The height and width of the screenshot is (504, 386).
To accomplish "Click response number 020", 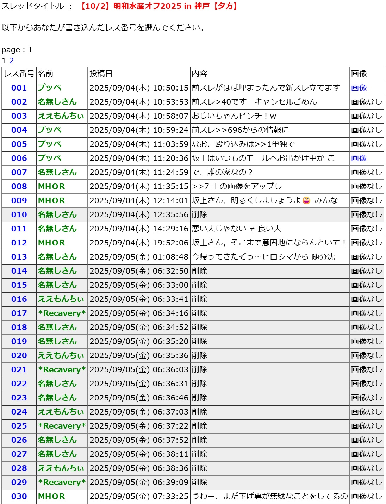I will [x=19, y=356].
